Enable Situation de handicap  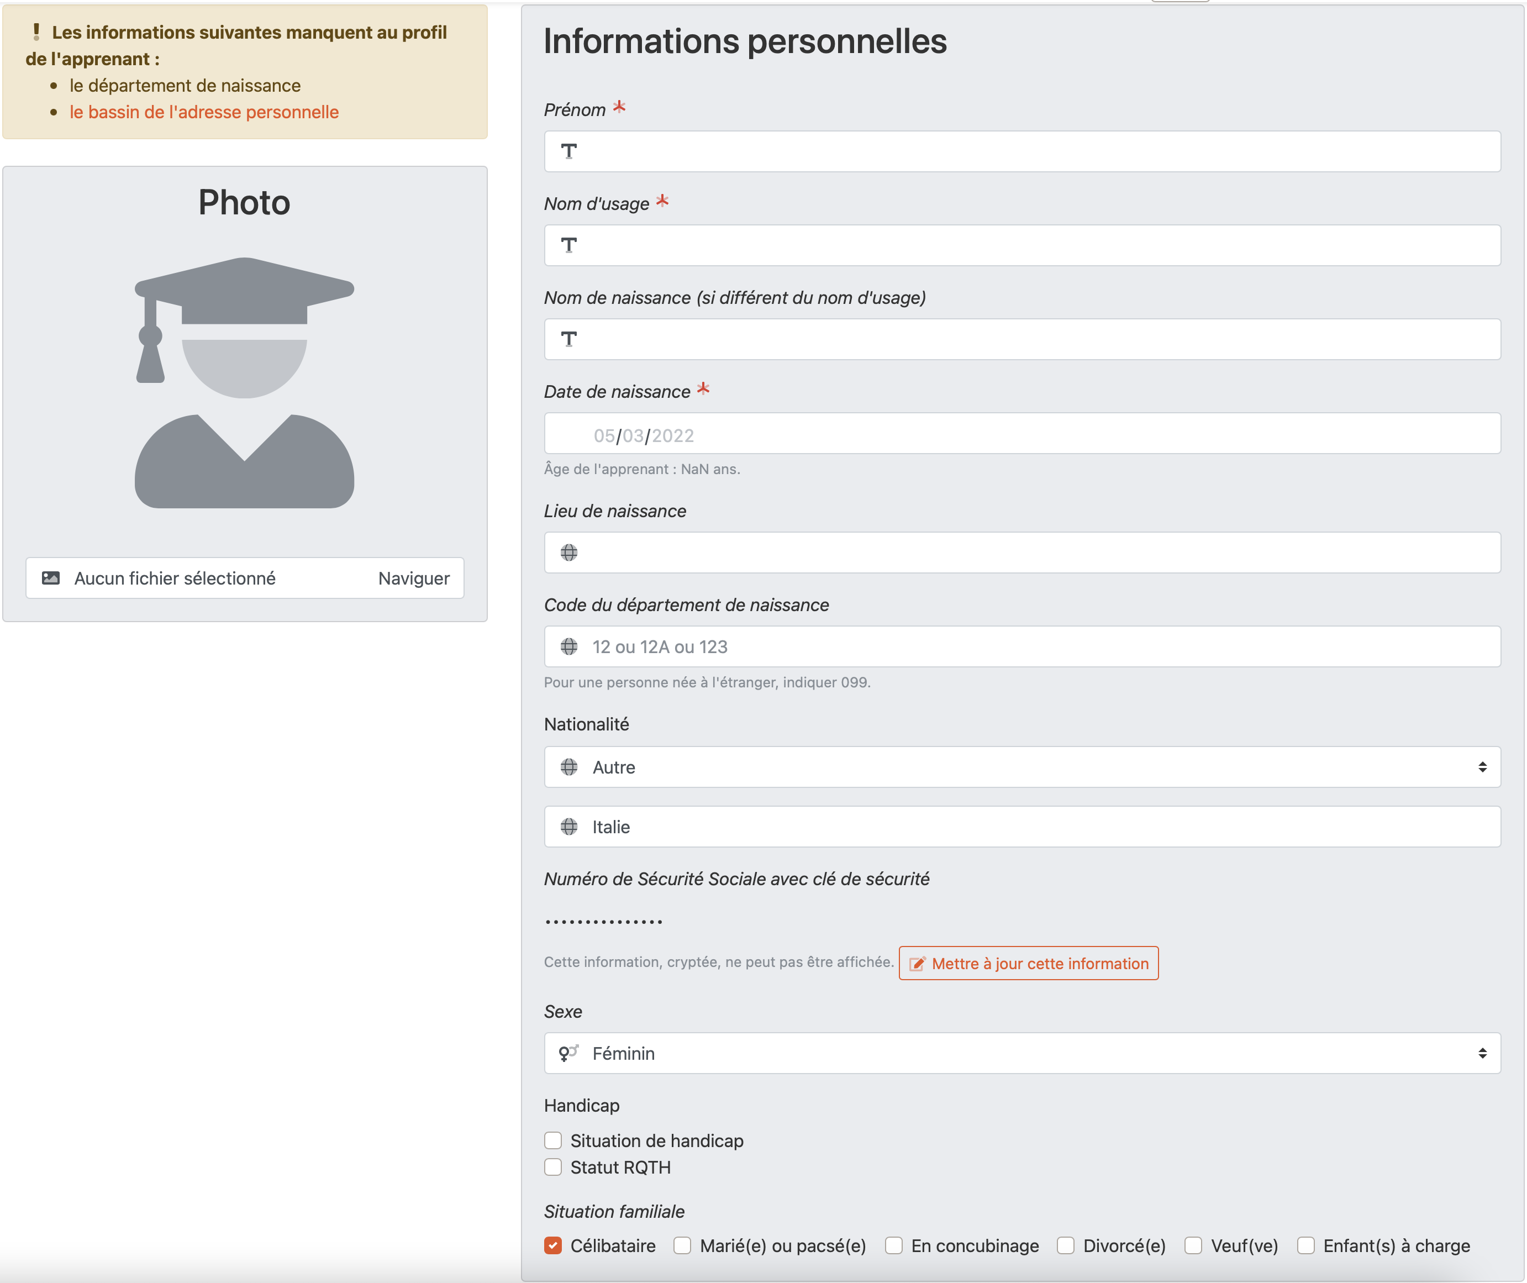(x=554, y=1140)
